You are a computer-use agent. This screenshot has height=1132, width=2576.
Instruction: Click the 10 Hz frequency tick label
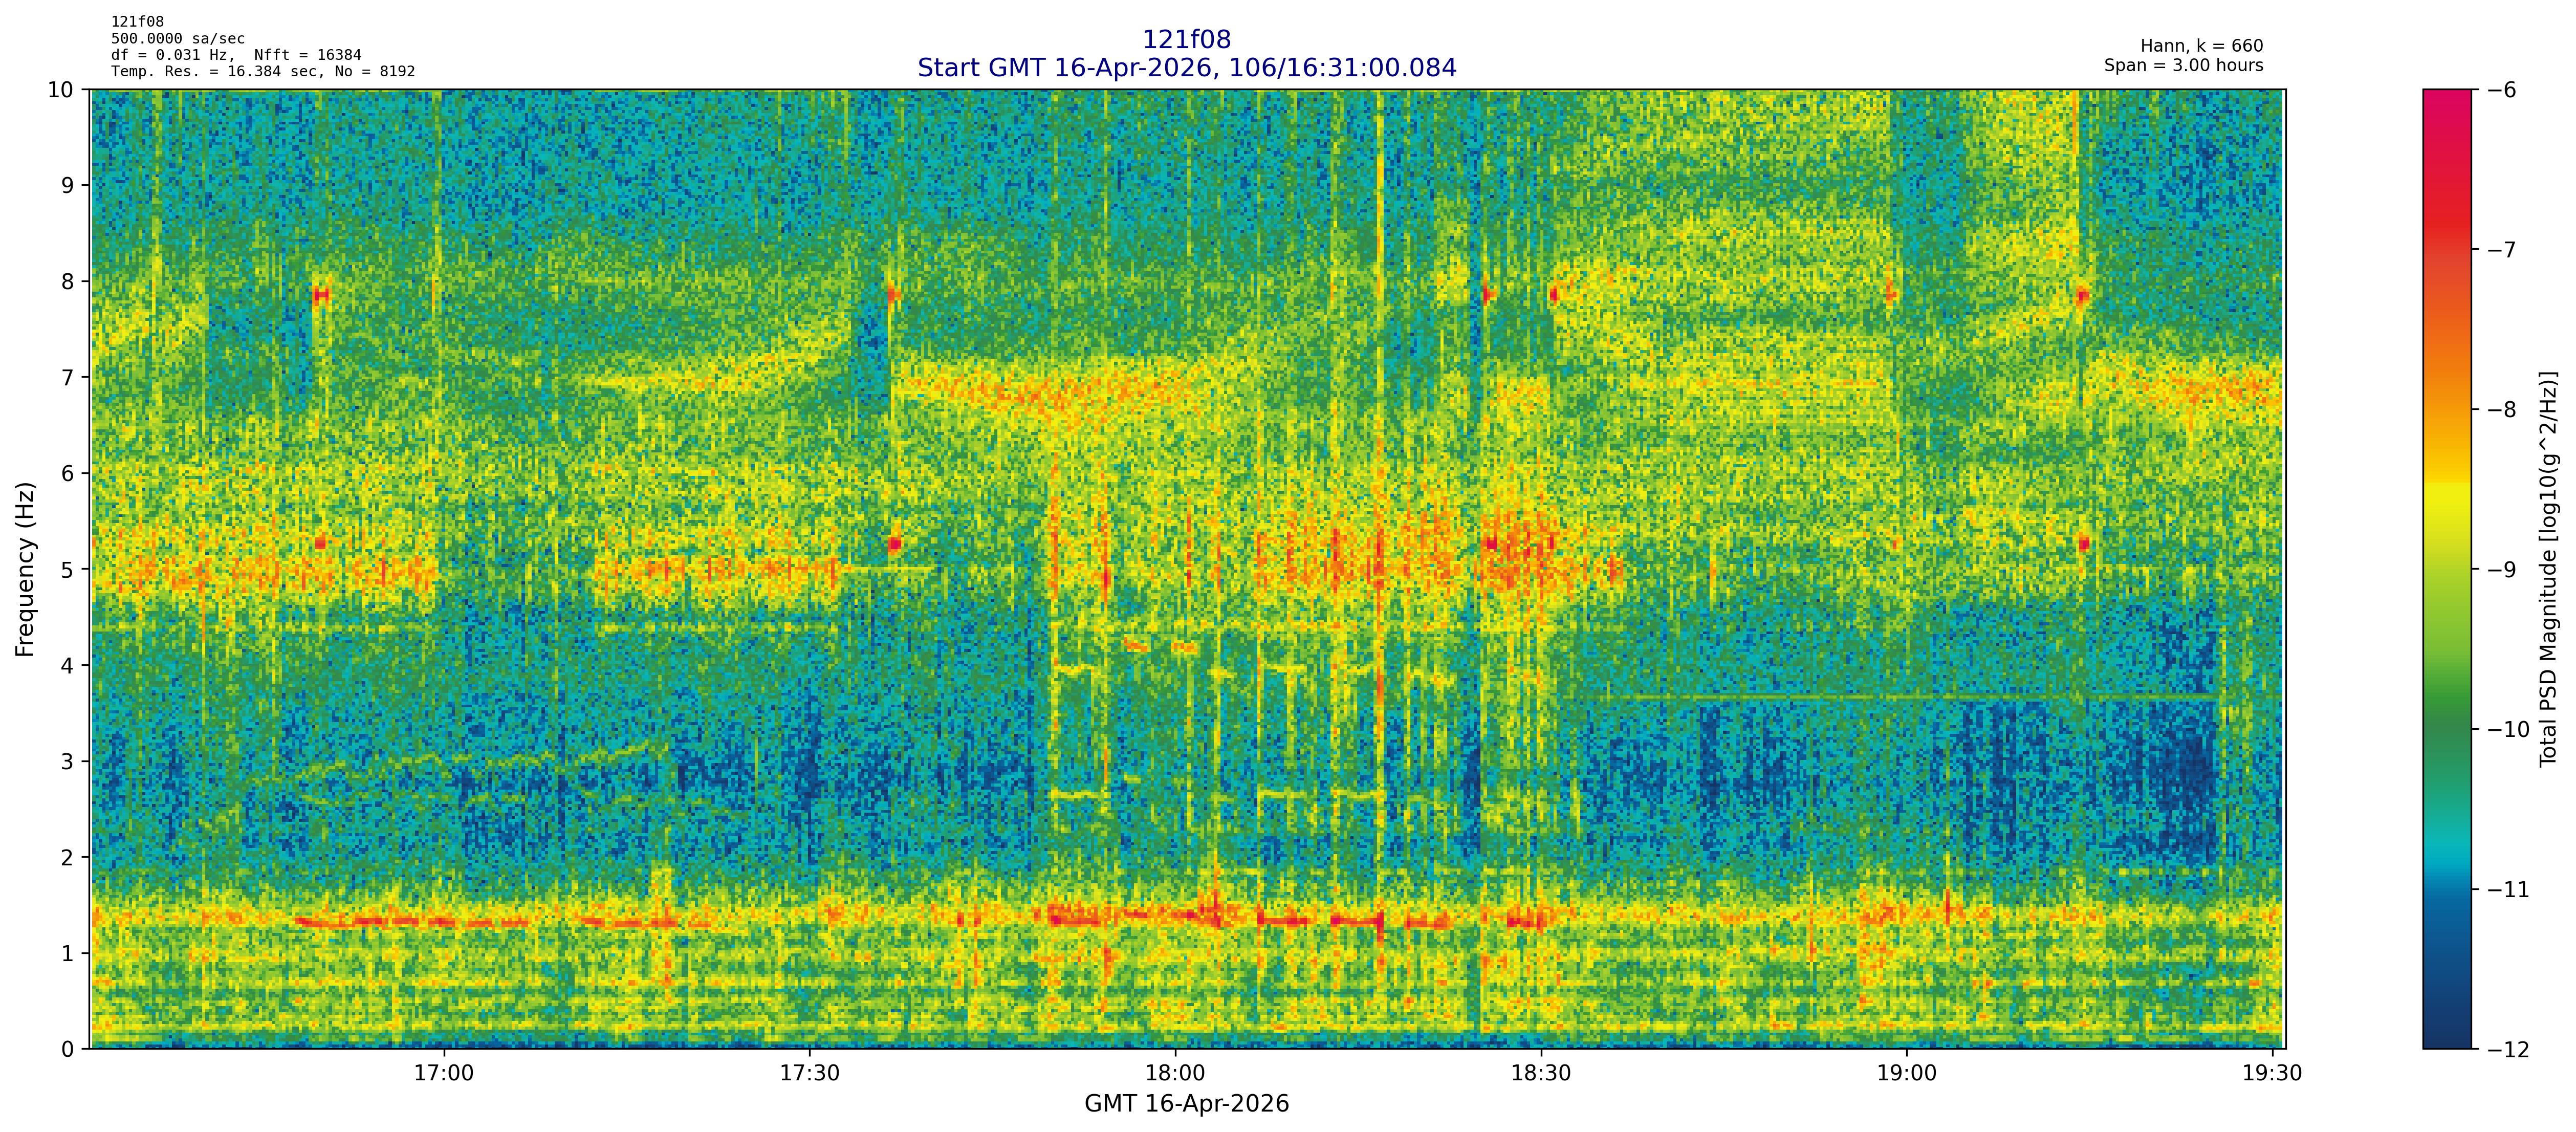tap(60, 90)
